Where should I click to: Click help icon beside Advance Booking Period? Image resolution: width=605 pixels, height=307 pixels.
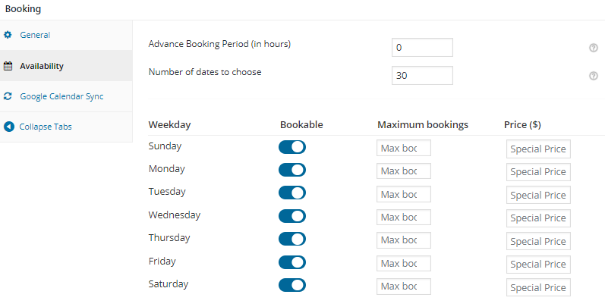(594, 48)
